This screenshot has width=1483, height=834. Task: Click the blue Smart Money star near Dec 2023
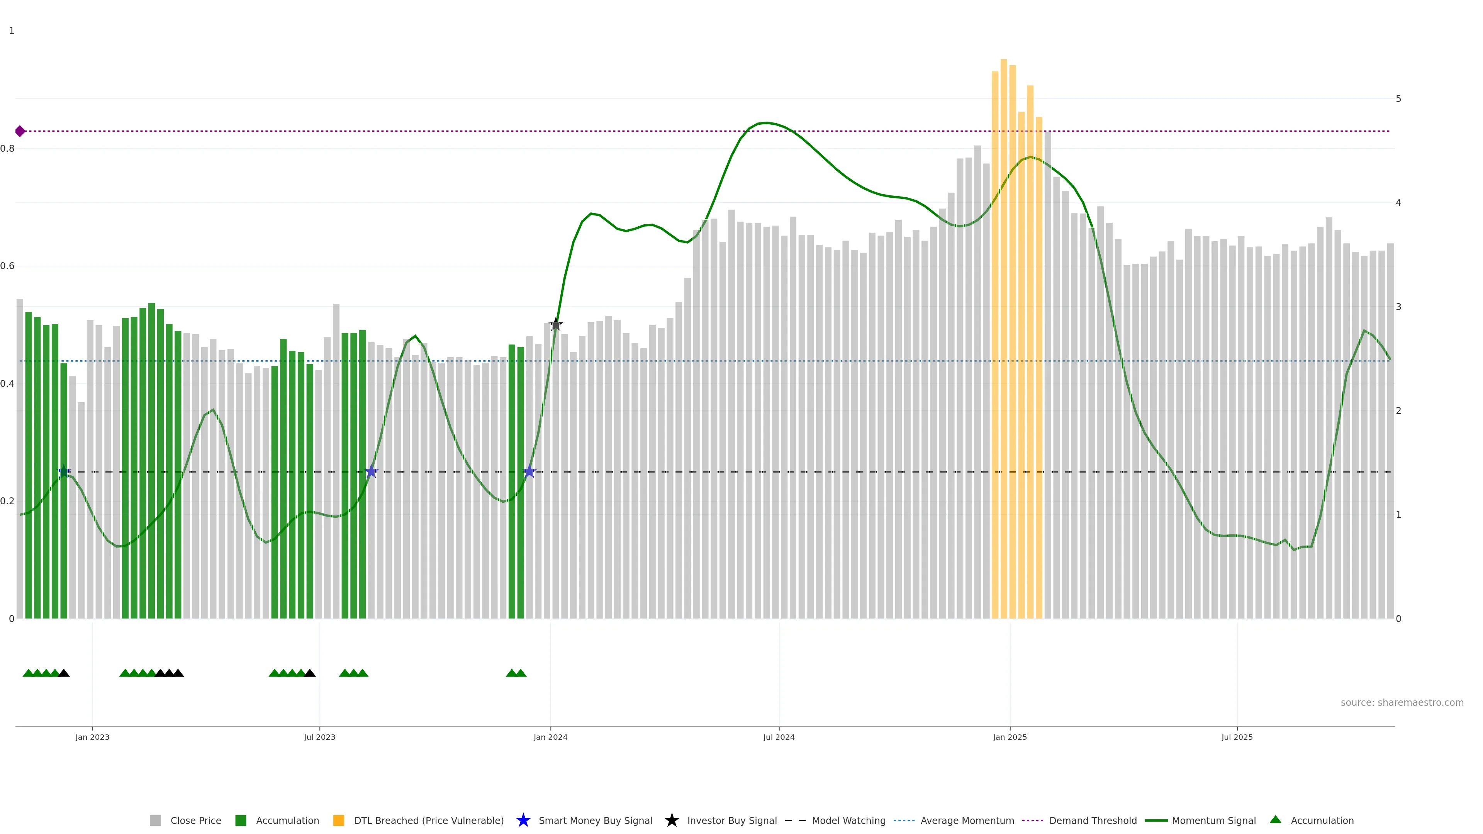(x=529, y=471)
